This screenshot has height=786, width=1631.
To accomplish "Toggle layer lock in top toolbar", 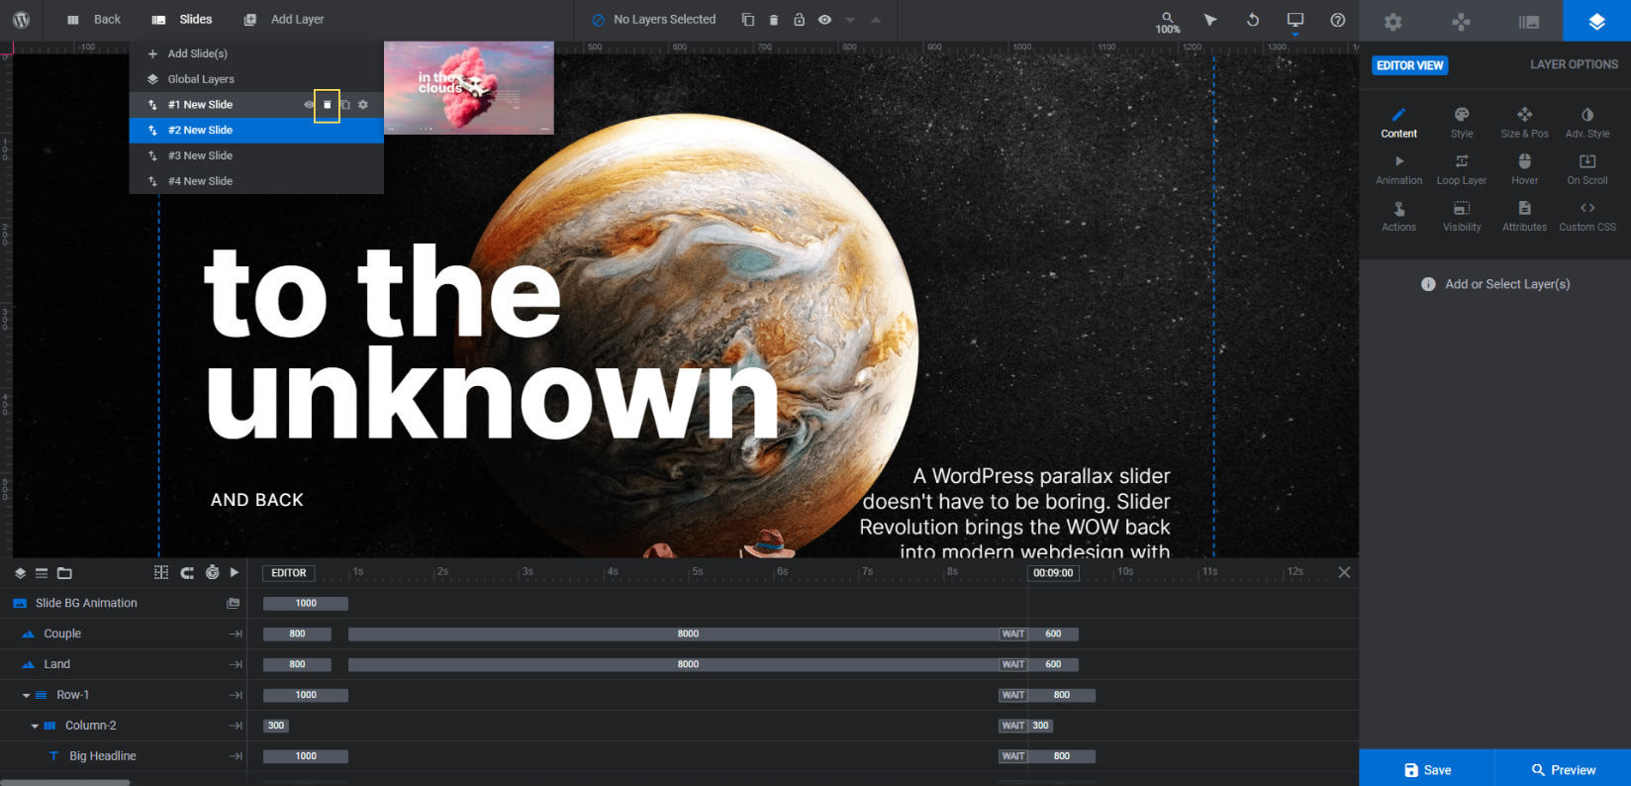I will 799,20.
